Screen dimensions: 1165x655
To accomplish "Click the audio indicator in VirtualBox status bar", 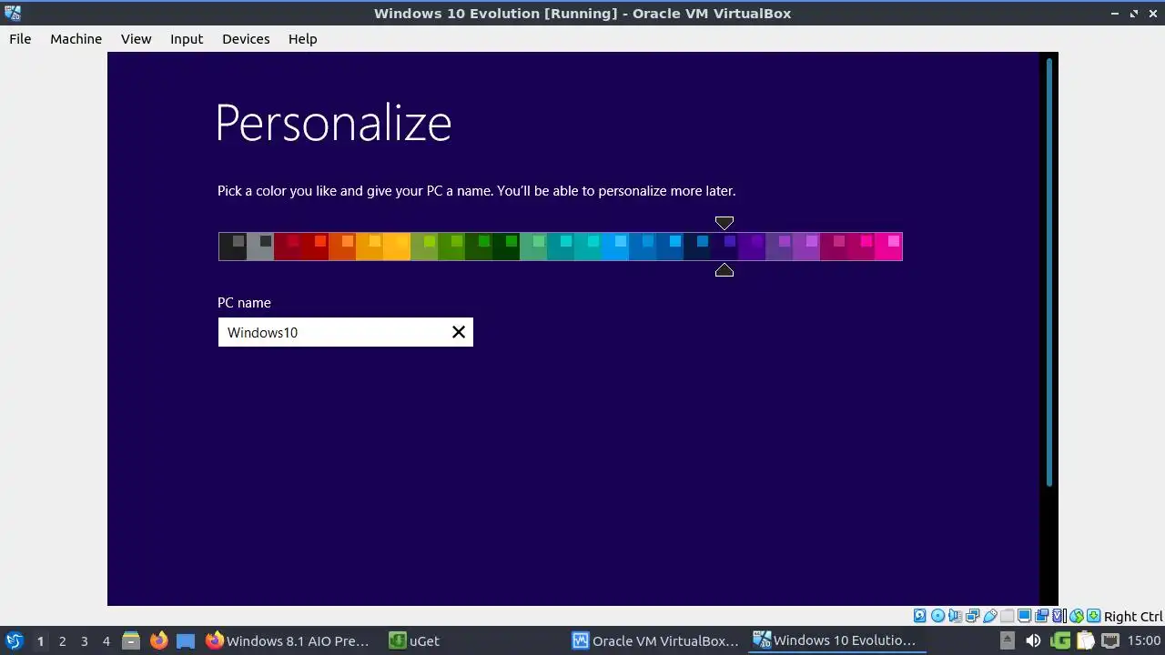I will [x=955, y=616].
